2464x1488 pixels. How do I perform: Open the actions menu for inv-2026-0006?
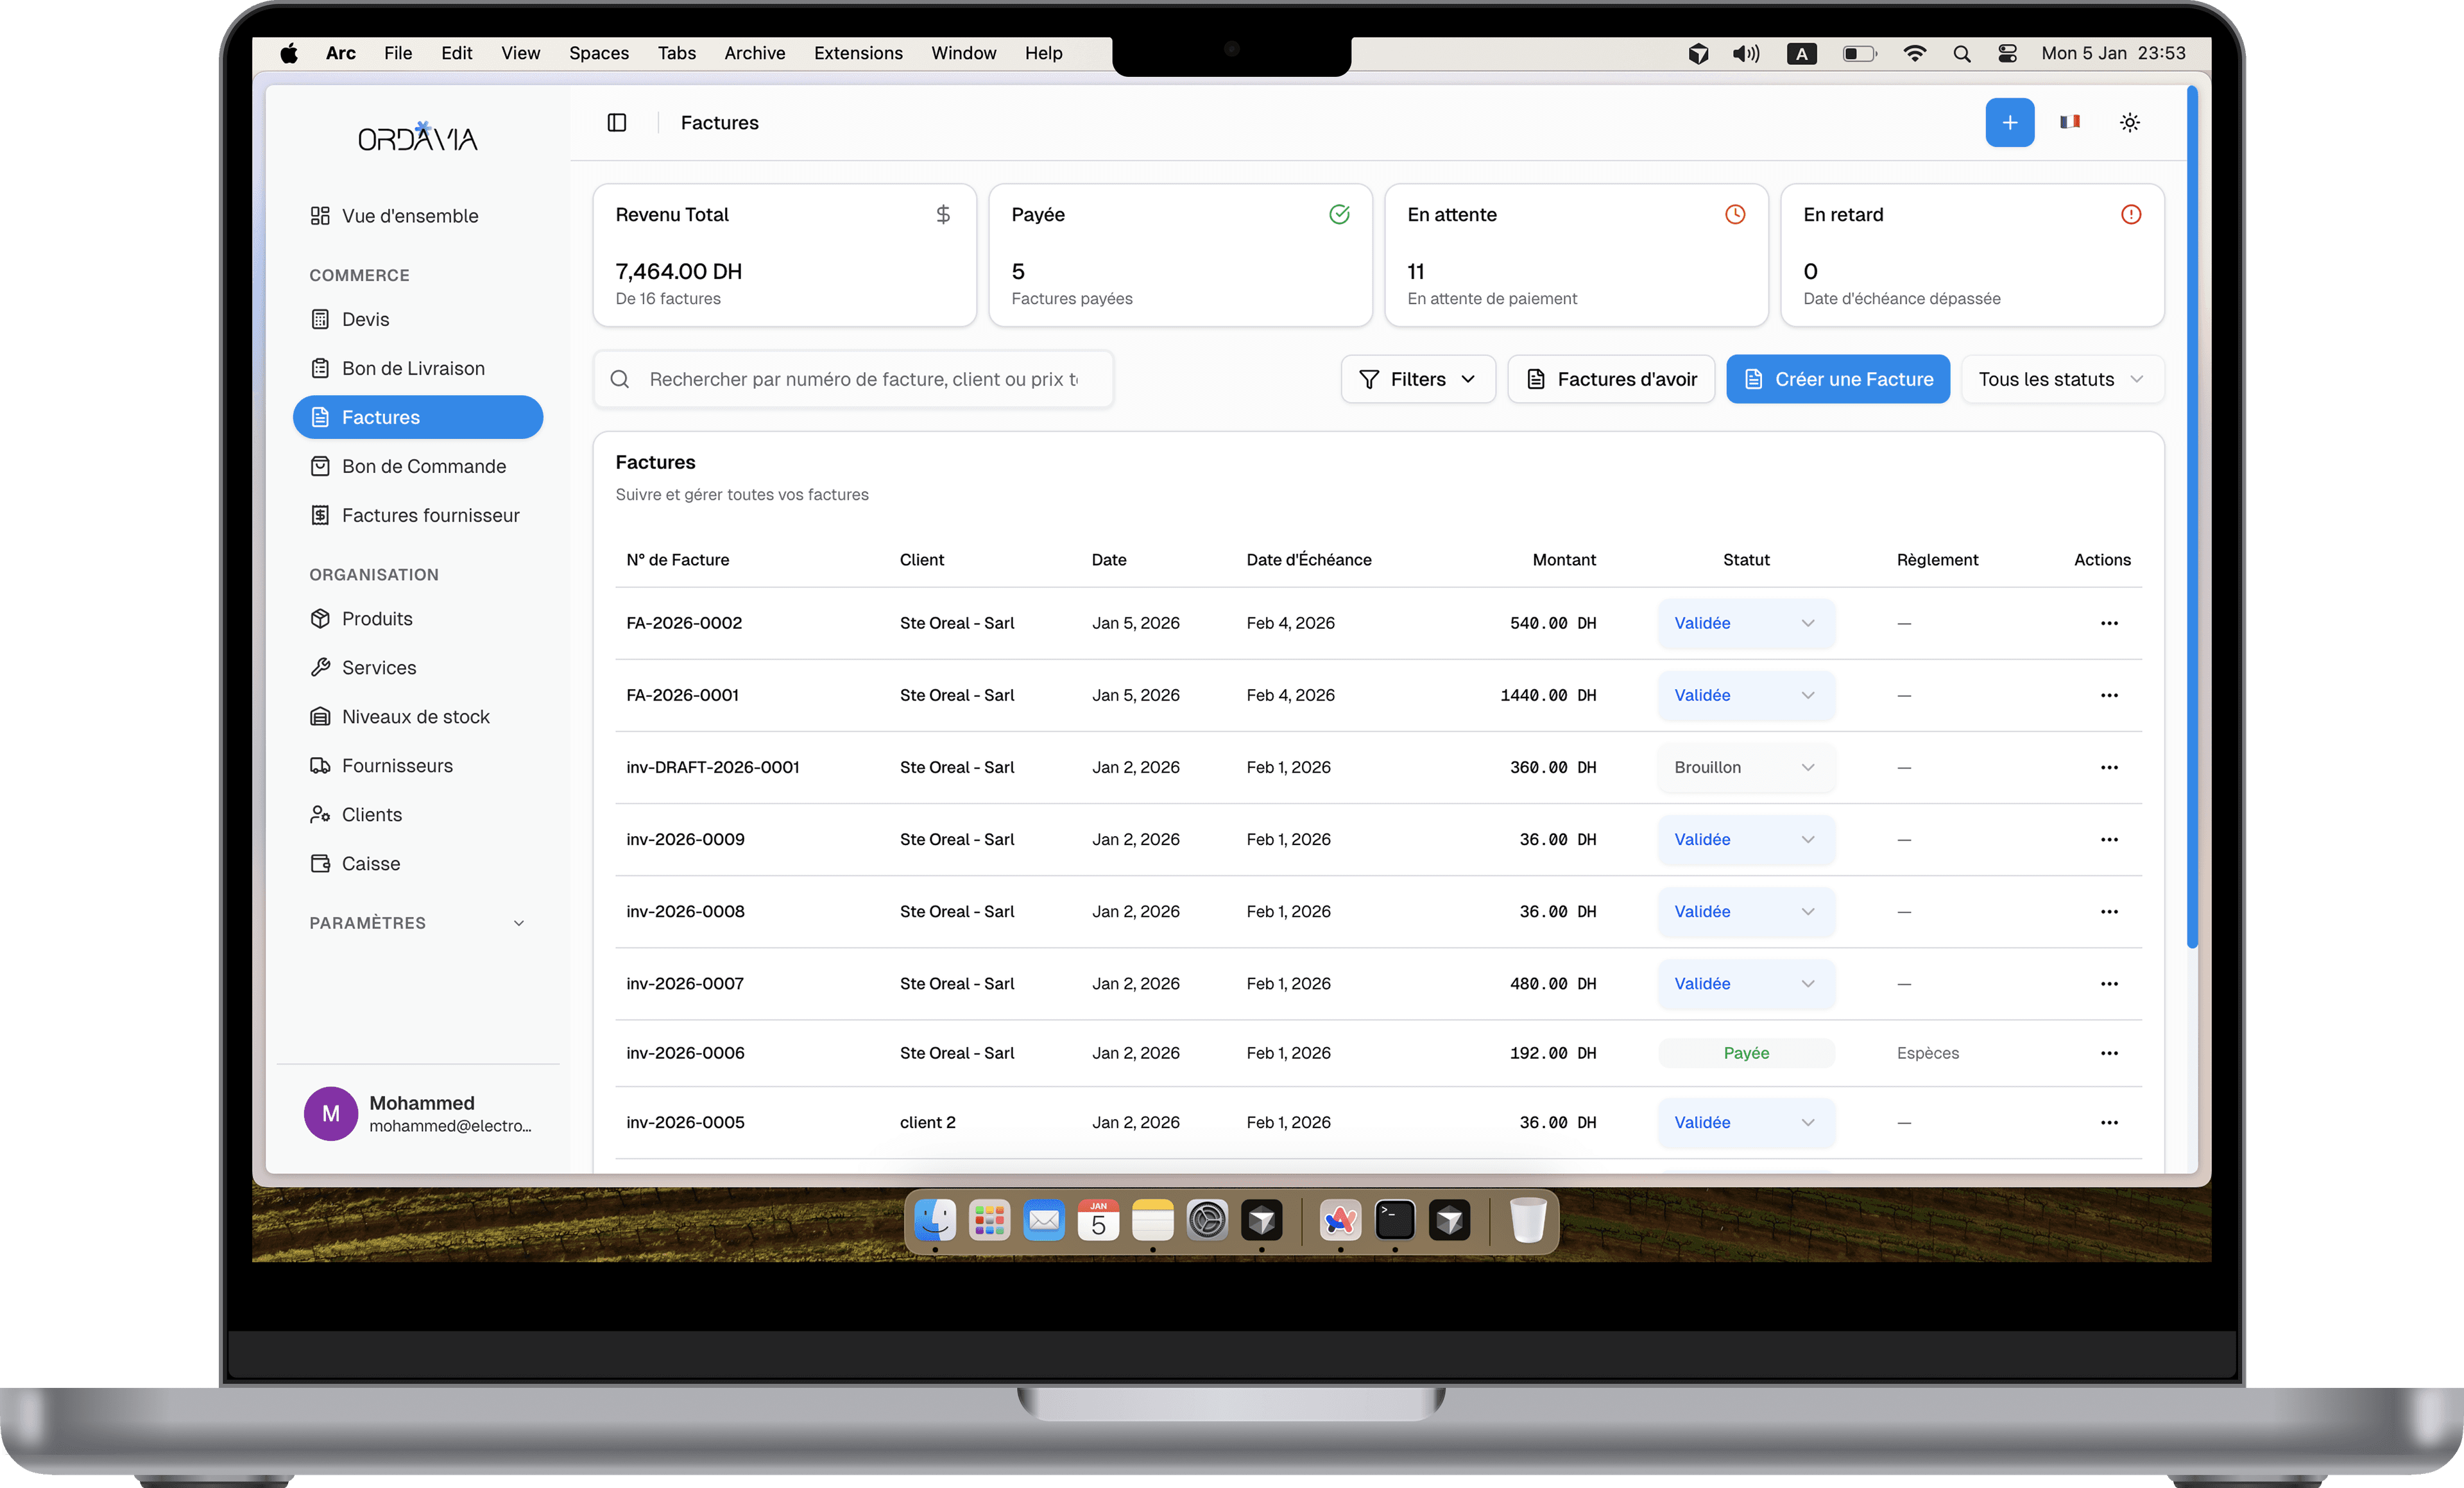(x=2109, y=1053)
